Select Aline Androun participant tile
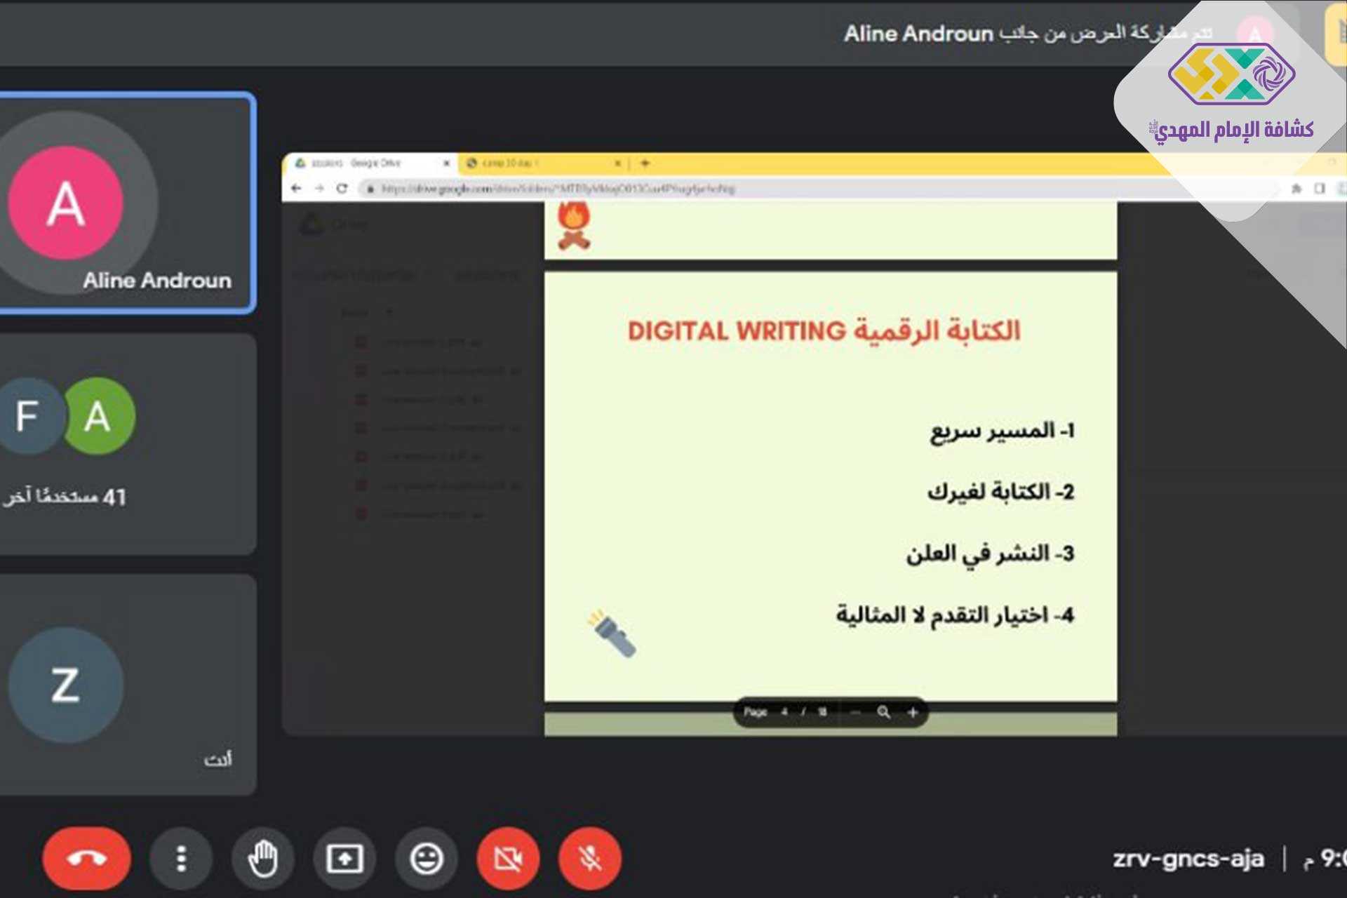This screenshot has width=1347, height=898. 126,203
